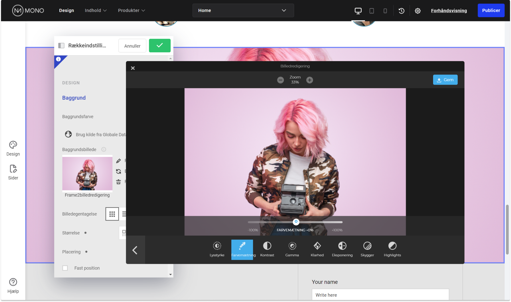The image size is (511, 302).
Task: Click the Gem save button
Action: click(x=445, y=80)
